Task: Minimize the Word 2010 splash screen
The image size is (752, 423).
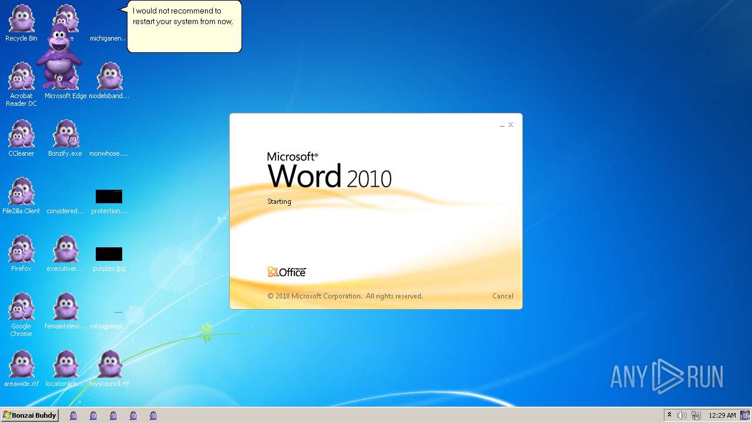Action: click(x=502, y=125)
